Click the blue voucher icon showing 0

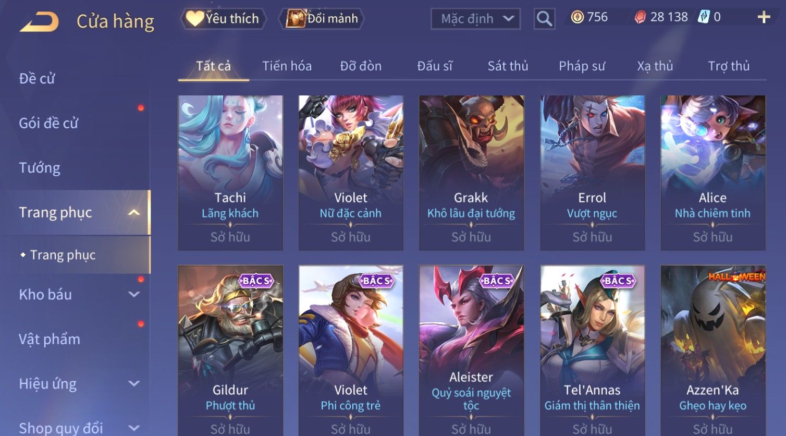pos(704,17)
